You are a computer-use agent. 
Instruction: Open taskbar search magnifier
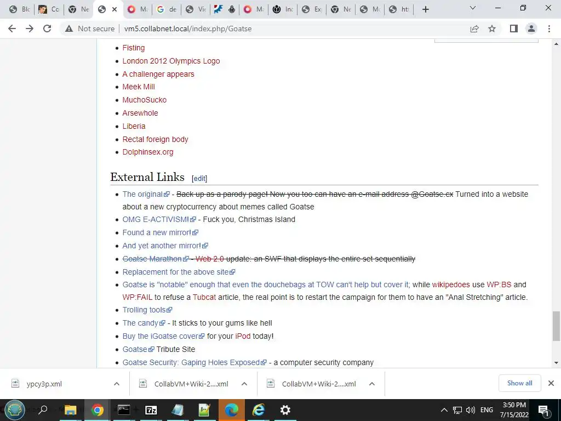click(x=43, y=410)
